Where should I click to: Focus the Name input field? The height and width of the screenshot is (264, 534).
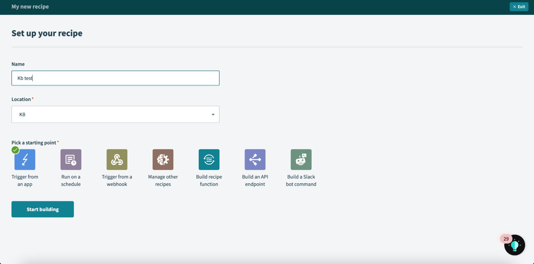tap(115, 78)
